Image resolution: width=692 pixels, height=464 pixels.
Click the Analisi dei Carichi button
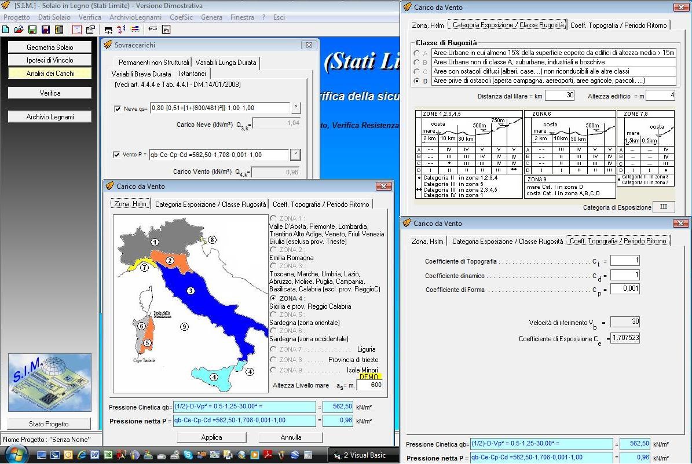(x=50, y=74)
